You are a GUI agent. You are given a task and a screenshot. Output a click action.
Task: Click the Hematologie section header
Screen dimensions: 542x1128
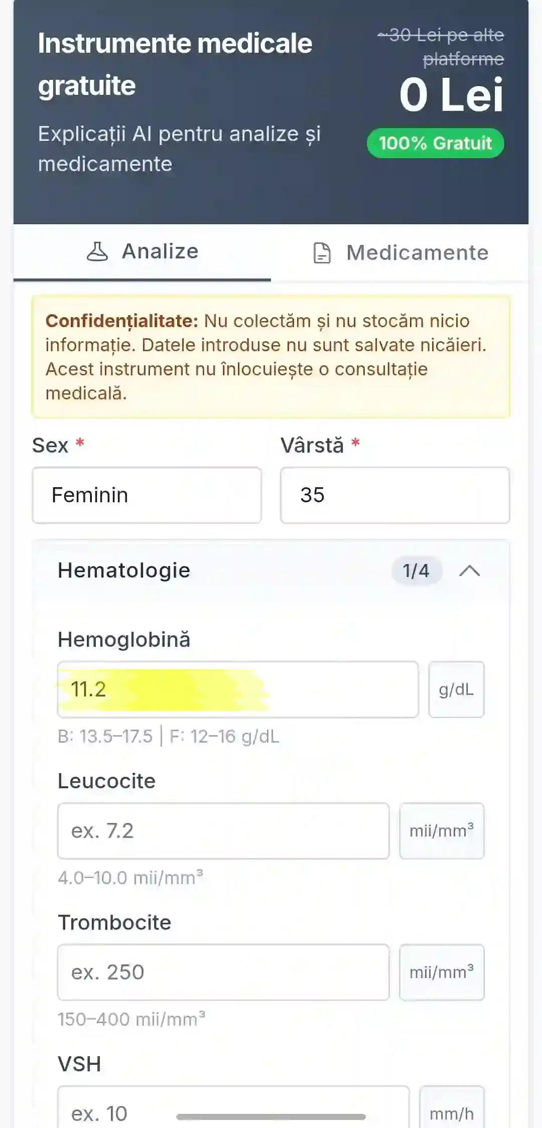point(123,571)
